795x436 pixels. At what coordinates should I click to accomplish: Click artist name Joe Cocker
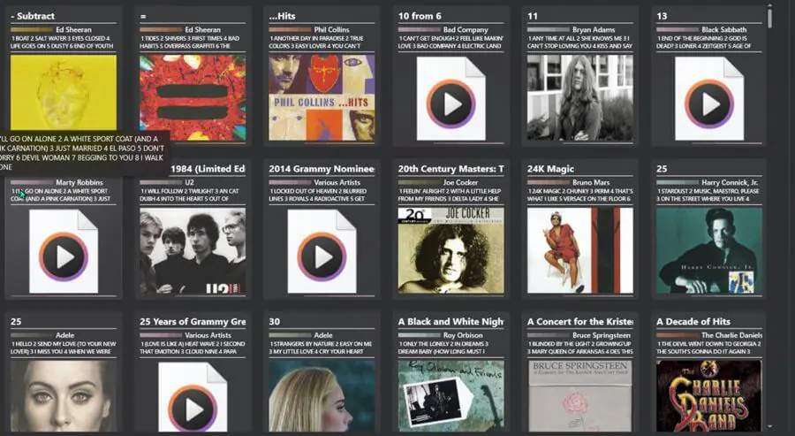click(x=460, y=182)
